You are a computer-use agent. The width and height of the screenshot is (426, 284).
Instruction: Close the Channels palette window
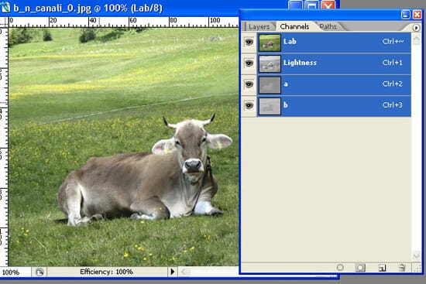tap(417, 15)
